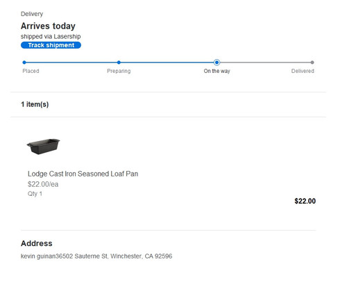
Task: Select the Preparing progress dot
Action: 119,63
